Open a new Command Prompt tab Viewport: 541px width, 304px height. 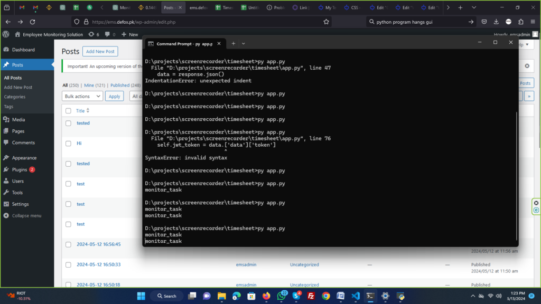(x=233, y=43)
